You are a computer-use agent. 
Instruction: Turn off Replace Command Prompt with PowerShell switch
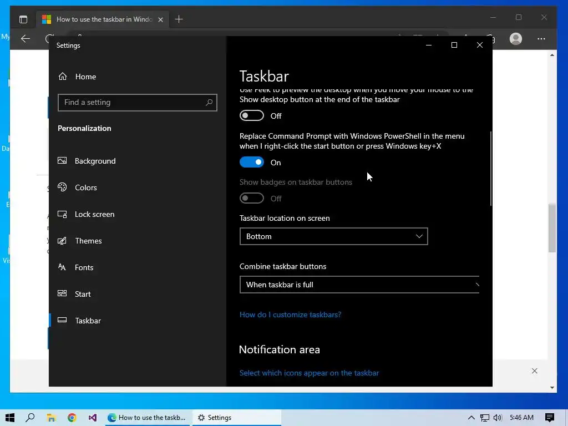252,163
